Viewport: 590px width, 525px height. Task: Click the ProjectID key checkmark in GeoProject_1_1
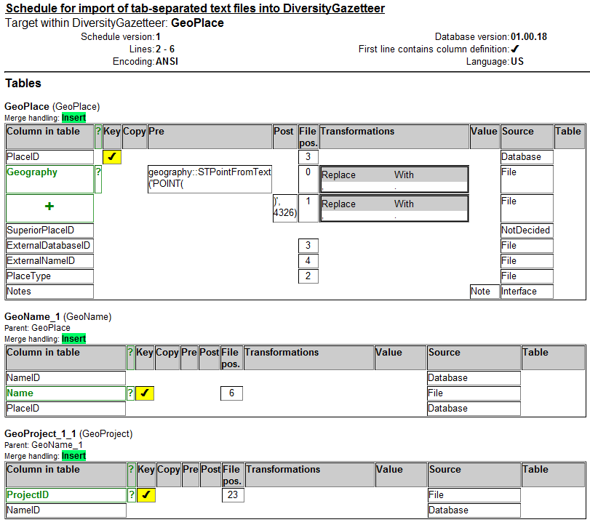[x=146, y=495]
